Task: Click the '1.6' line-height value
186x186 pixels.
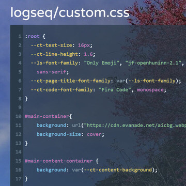Action: click(88, 54)
